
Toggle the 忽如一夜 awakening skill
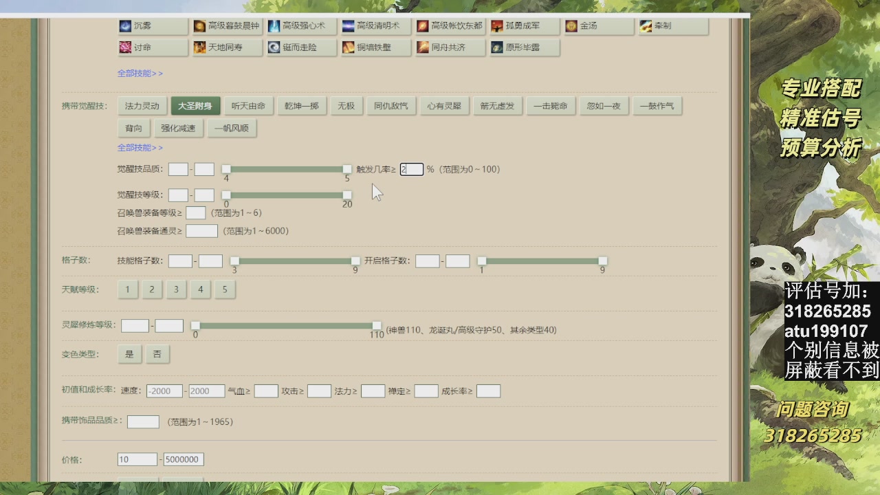click(604, 106)
